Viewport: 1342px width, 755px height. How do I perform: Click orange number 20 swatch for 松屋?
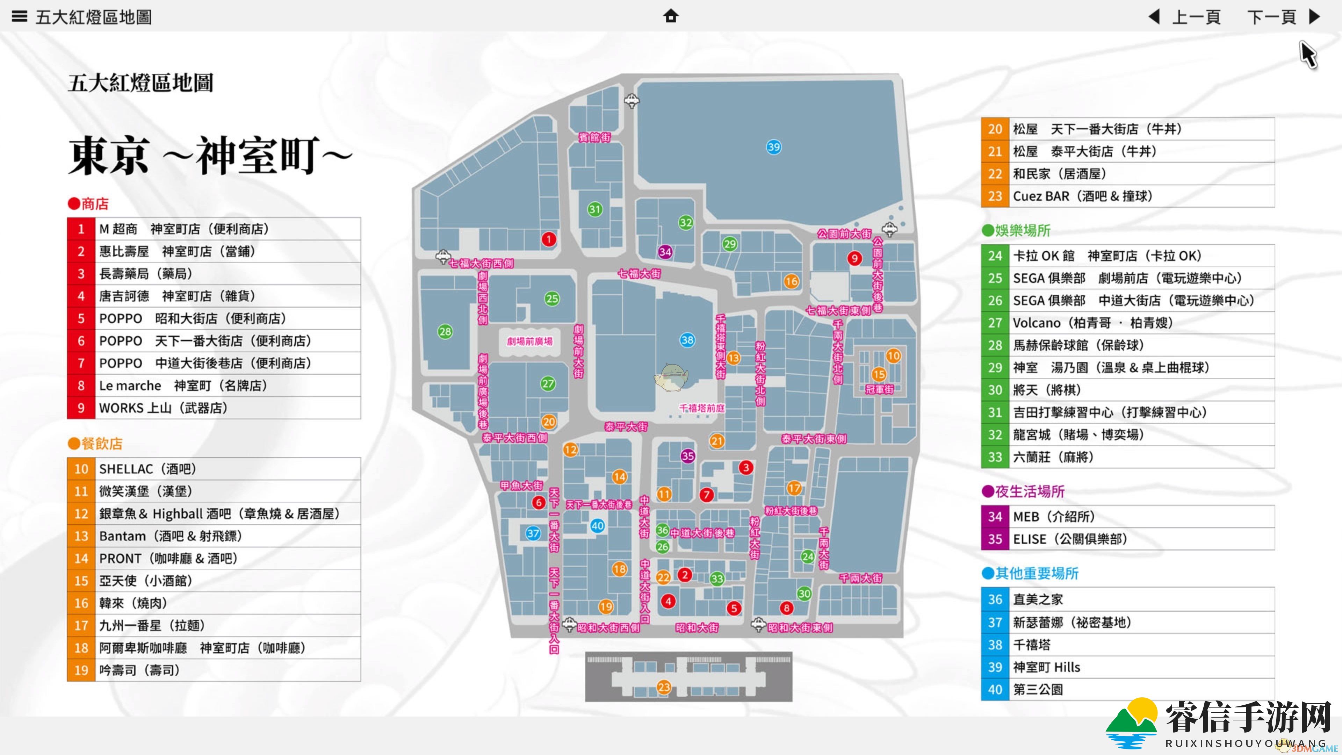point(995,129)
